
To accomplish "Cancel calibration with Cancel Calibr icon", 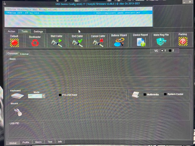I will point(98,42).
